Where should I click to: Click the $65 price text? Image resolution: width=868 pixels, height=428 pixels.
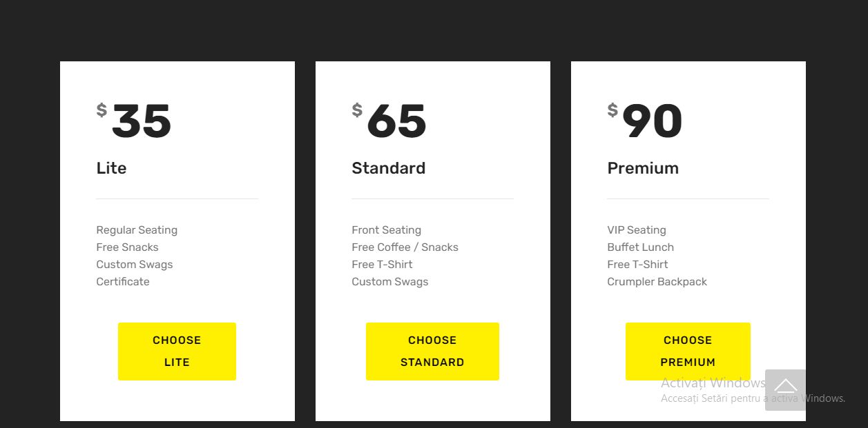pyautogui.click(x=390, y=121)
